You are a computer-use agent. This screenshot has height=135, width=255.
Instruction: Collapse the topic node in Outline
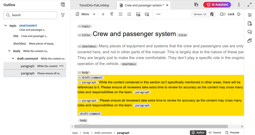tap(5, 26)
